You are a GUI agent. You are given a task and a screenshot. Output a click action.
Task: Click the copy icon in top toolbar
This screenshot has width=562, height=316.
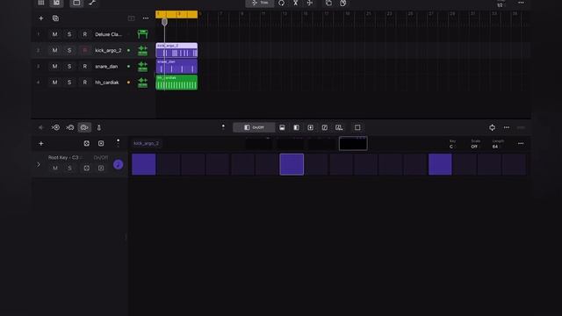click(328, 3)
